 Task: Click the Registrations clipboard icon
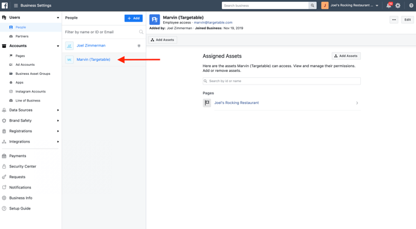[x=4, y=131]
